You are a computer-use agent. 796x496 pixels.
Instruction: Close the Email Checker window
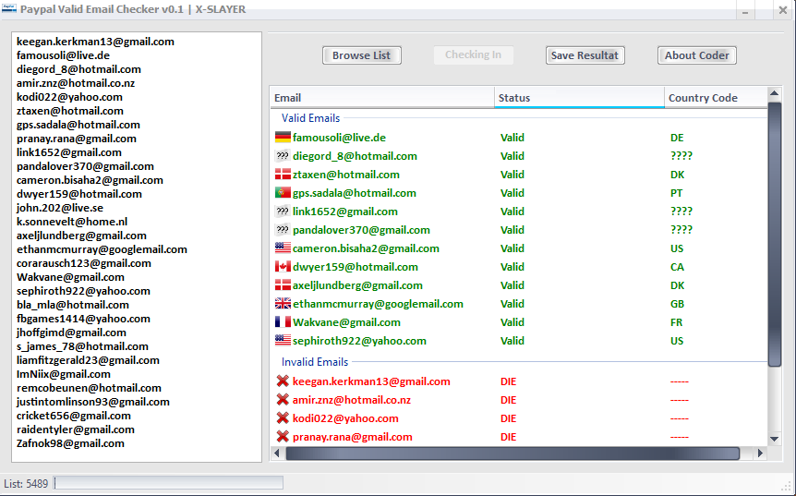(x=782, y=9)
